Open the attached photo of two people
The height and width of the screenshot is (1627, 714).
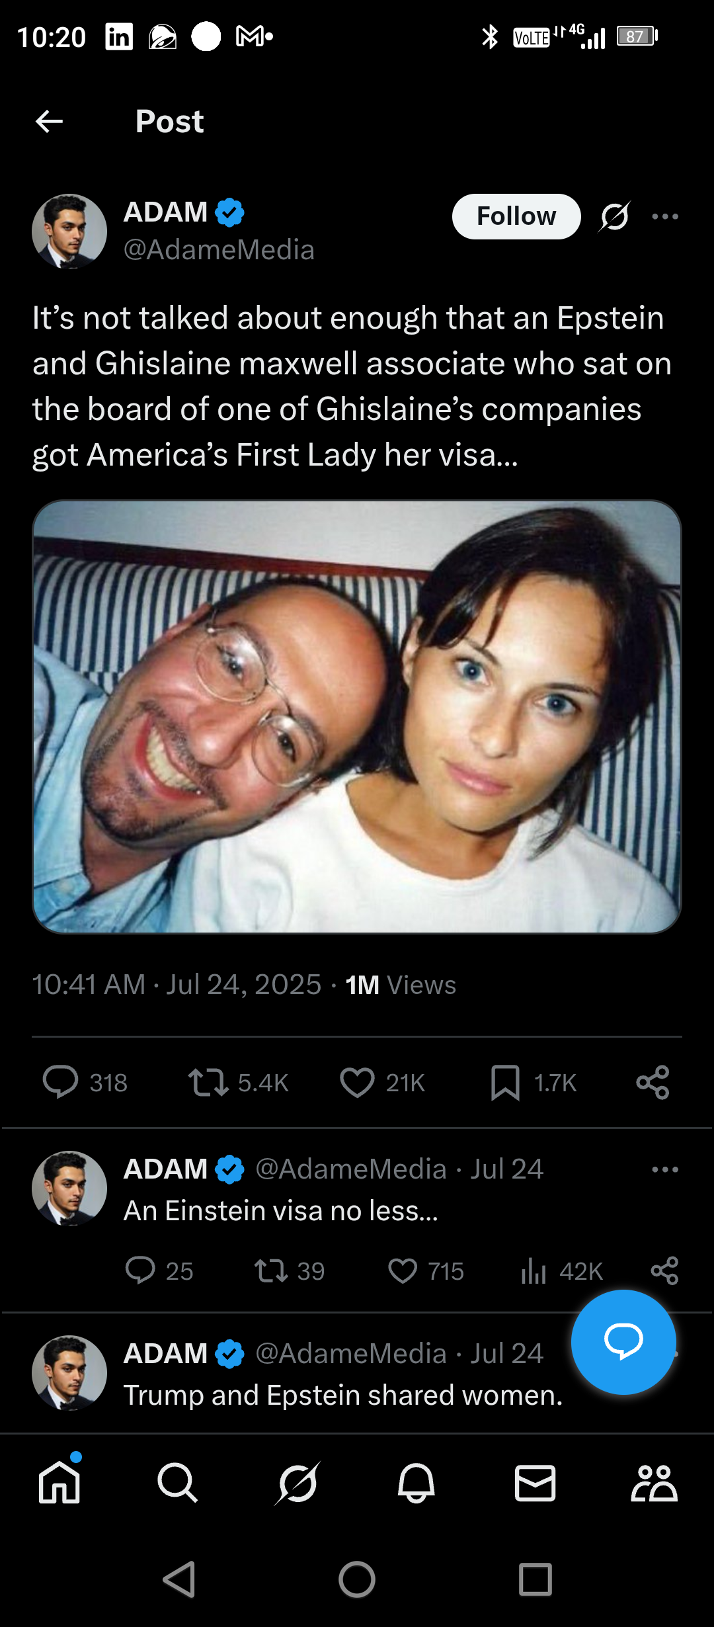(357, 717)
